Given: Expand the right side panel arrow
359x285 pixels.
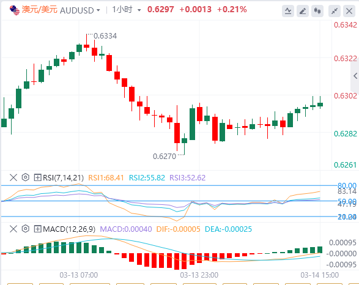Looking at the screenshot, I should [x=355, y=76].
